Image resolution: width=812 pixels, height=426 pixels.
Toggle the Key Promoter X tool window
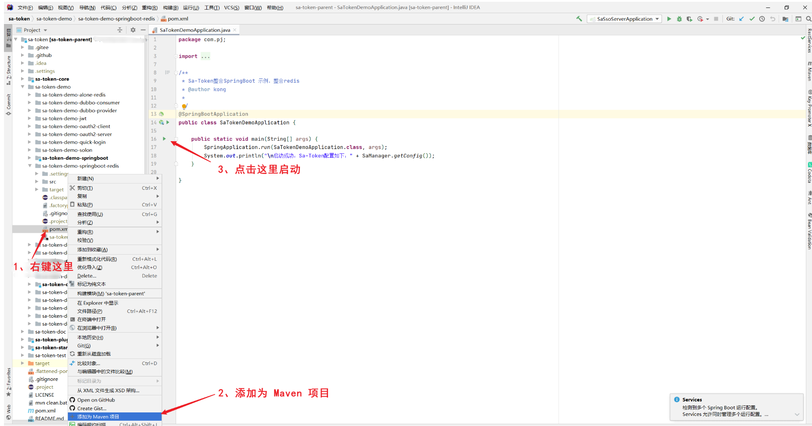[809, 108]
